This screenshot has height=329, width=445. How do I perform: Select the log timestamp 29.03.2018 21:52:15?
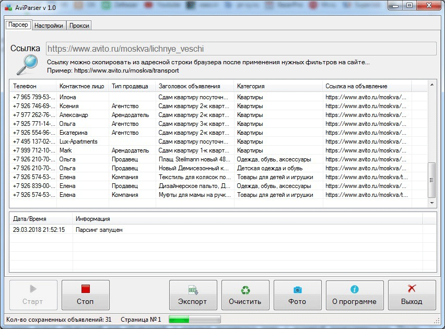(39, 230)
